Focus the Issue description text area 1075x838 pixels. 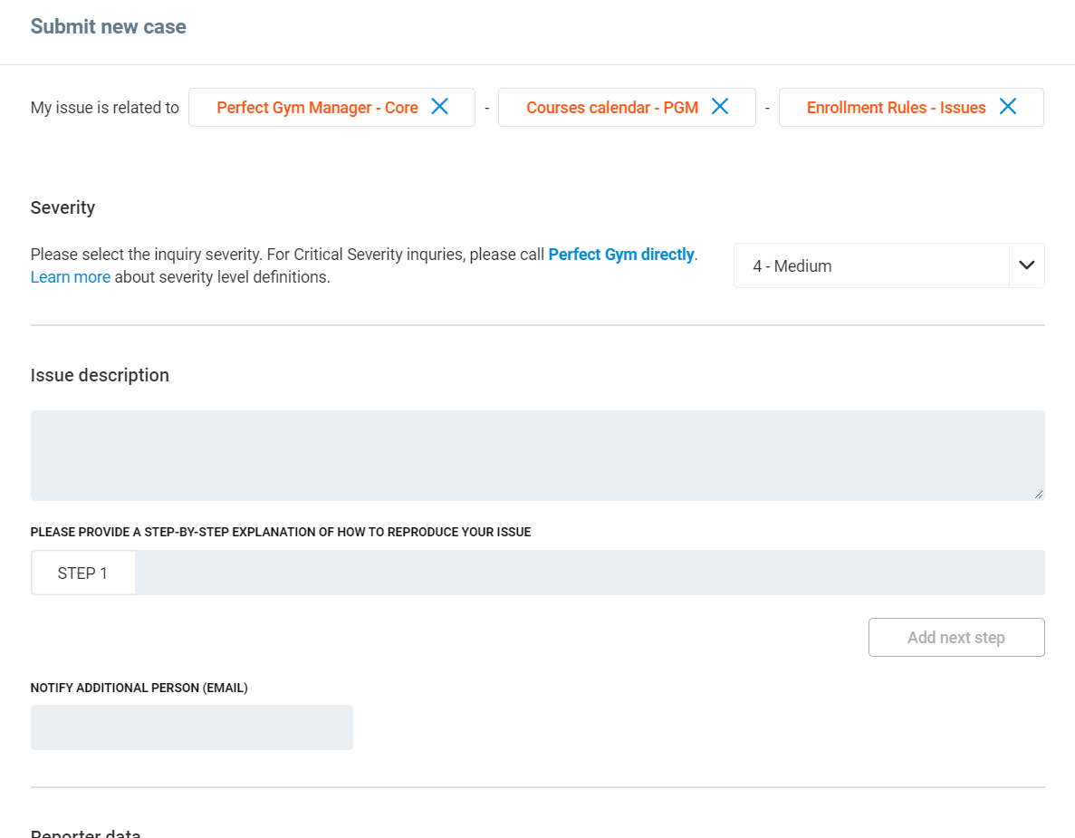click(537, 455)
